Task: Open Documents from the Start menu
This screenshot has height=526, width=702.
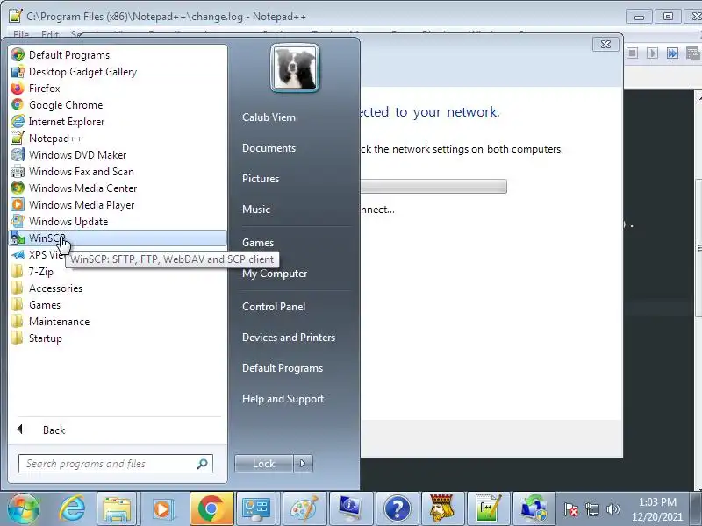Action: (x=269, y=148)
